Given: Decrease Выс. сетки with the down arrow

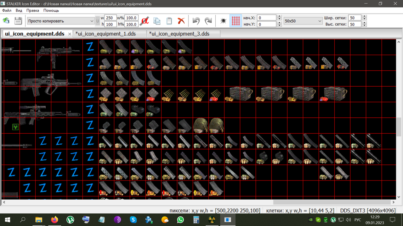Looking at the screenshot, I should coord(364,25).
